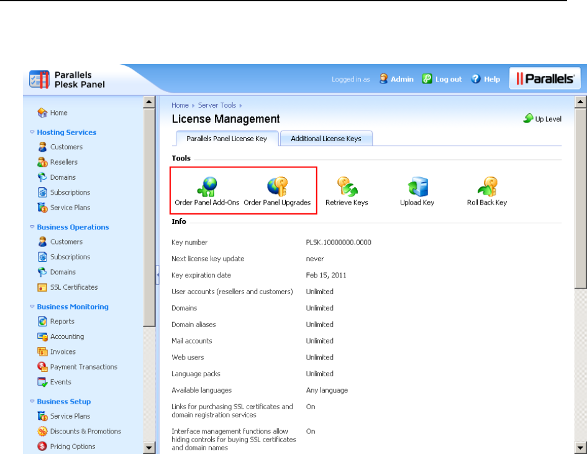Click the Pricing Options icon
Image resolution: width=587 pixels, height=454 pixels.
[42, 447]
